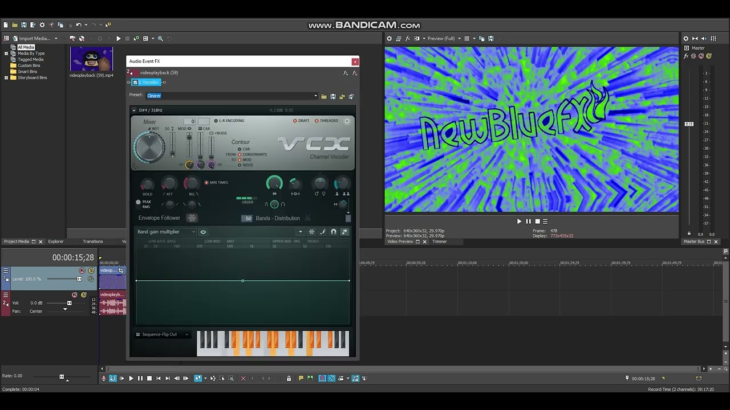Expand Storyboard Bins tree node

pyautogui.click(x=6, y=77)
